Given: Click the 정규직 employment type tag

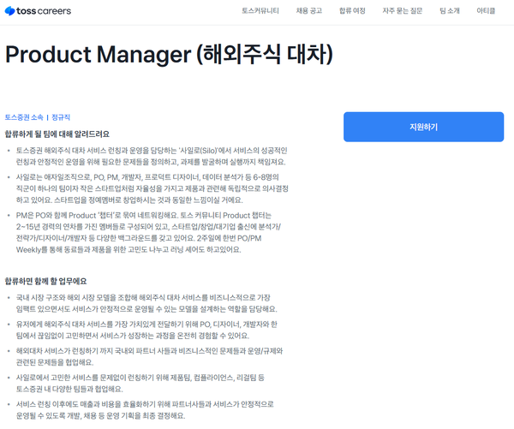Looking at the screenshot, I should [x=61, y=117].
